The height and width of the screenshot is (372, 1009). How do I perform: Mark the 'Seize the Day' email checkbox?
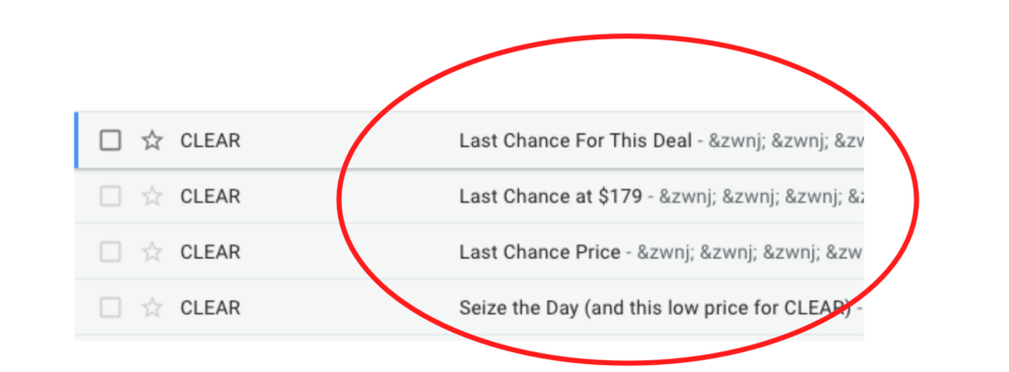click(110, 308)
